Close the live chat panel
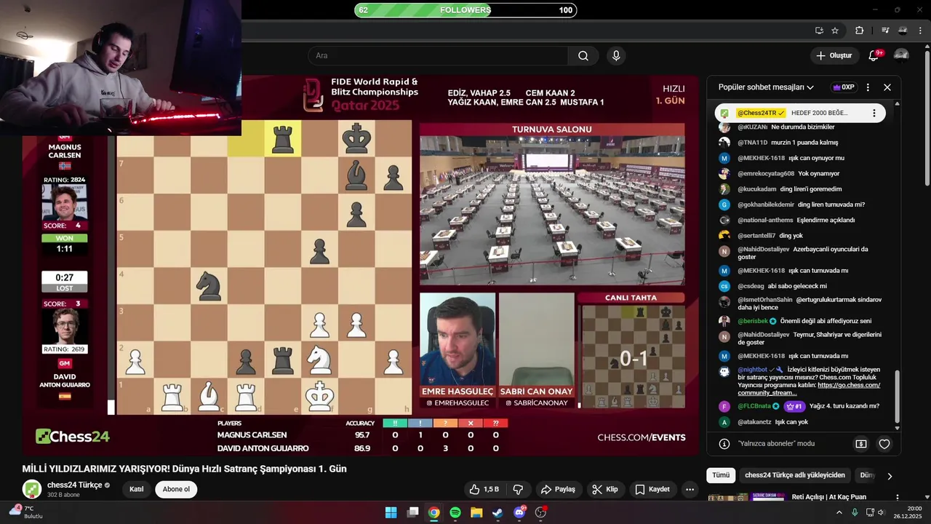The image size is (931, 524). tap(887, 87)
